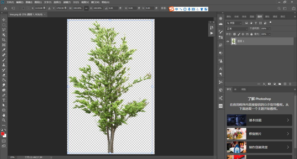Open the 滤镜(T) menu
This screenshot has height=159, width=297.
click(x=67, y=2)
